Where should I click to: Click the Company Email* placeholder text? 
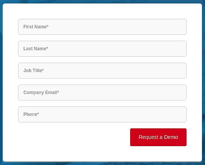[x=41, y=93]
